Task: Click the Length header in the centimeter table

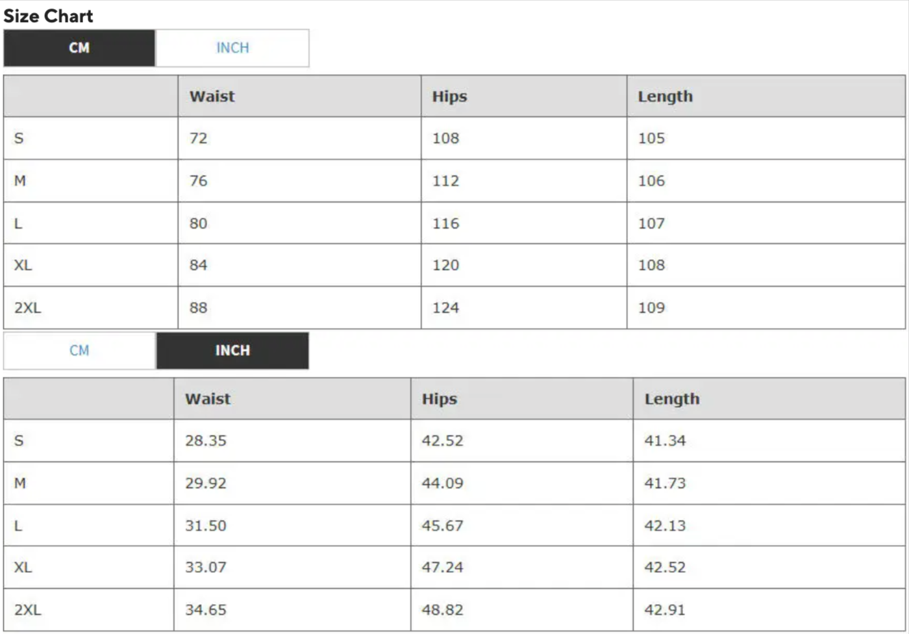Action: click(x=666, y=97)
